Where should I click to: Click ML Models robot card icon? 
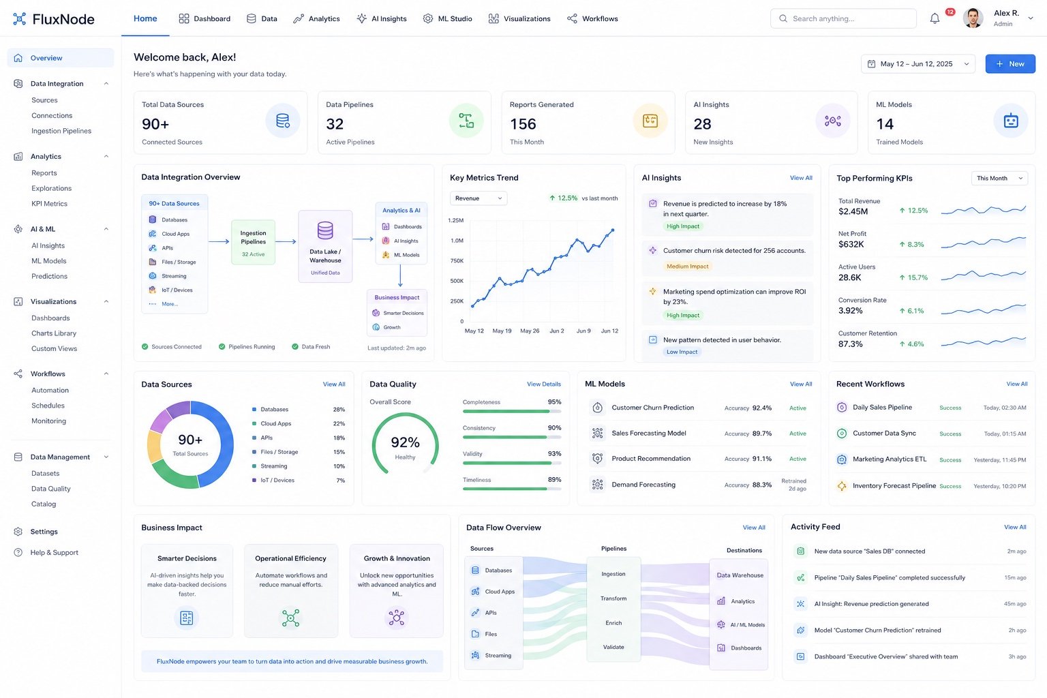pos(1011,121)
